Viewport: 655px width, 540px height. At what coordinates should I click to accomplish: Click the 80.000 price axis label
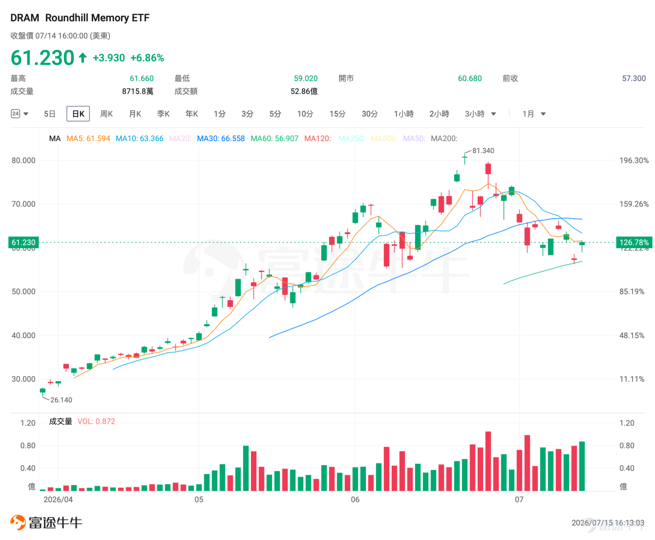pos(23,160)
